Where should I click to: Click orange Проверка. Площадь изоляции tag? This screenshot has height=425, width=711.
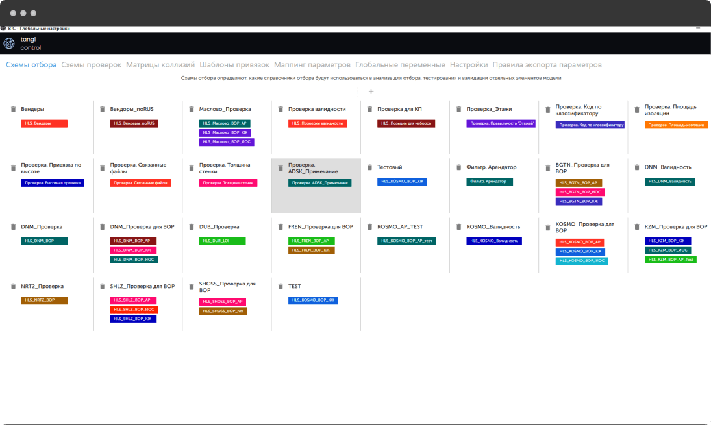[x=676, y=125]
